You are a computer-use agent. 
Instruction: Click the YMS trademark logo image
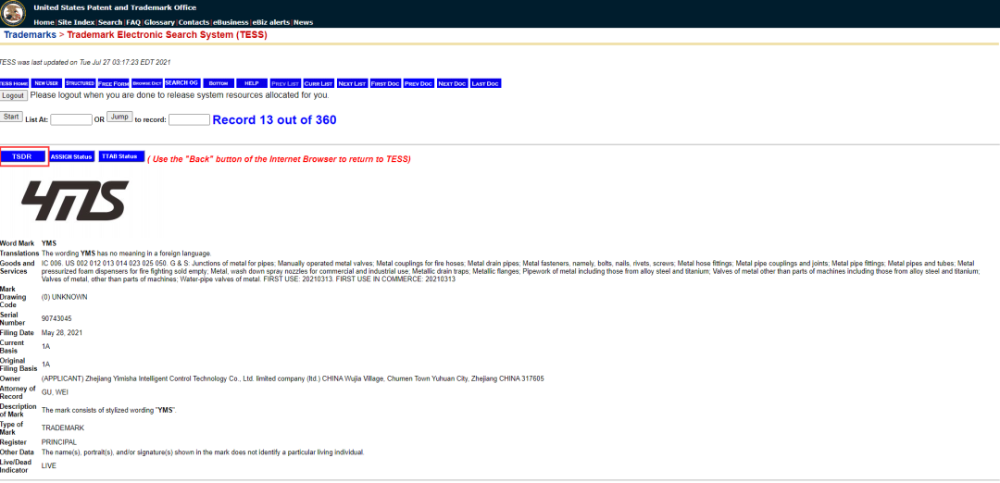(75, 200)
